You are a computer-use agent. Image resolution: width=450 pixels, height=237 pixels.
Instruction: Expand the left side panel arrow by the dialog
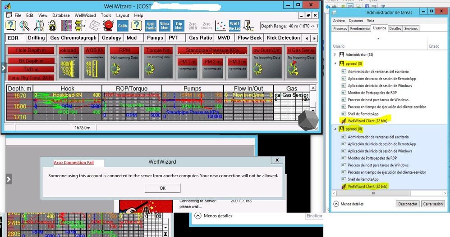point(8,179)
